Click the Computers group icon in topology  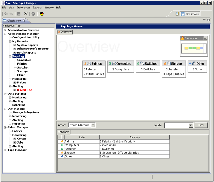[114, 64]
